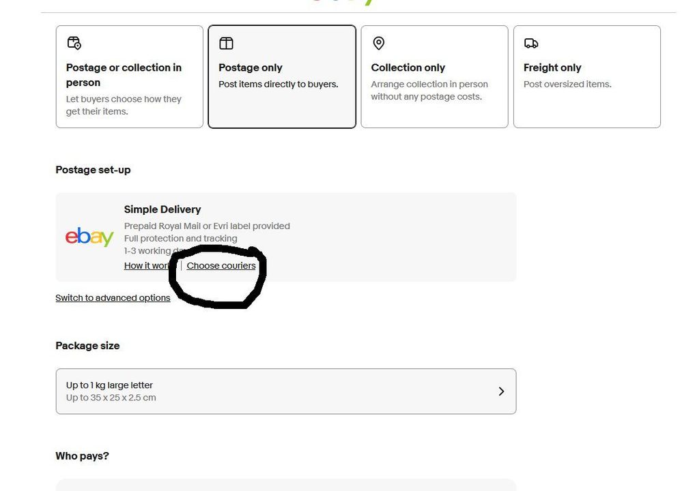Click the "Choose couriers" link
Viewport: 682px width, 491px height.
221,266
